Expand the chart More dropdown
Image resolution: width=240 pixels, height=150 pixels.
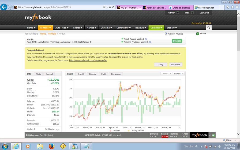tap(166, 74)
